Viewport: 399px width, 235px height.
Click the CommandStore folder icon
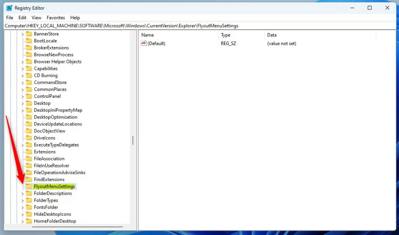click(x=29, y=82)
